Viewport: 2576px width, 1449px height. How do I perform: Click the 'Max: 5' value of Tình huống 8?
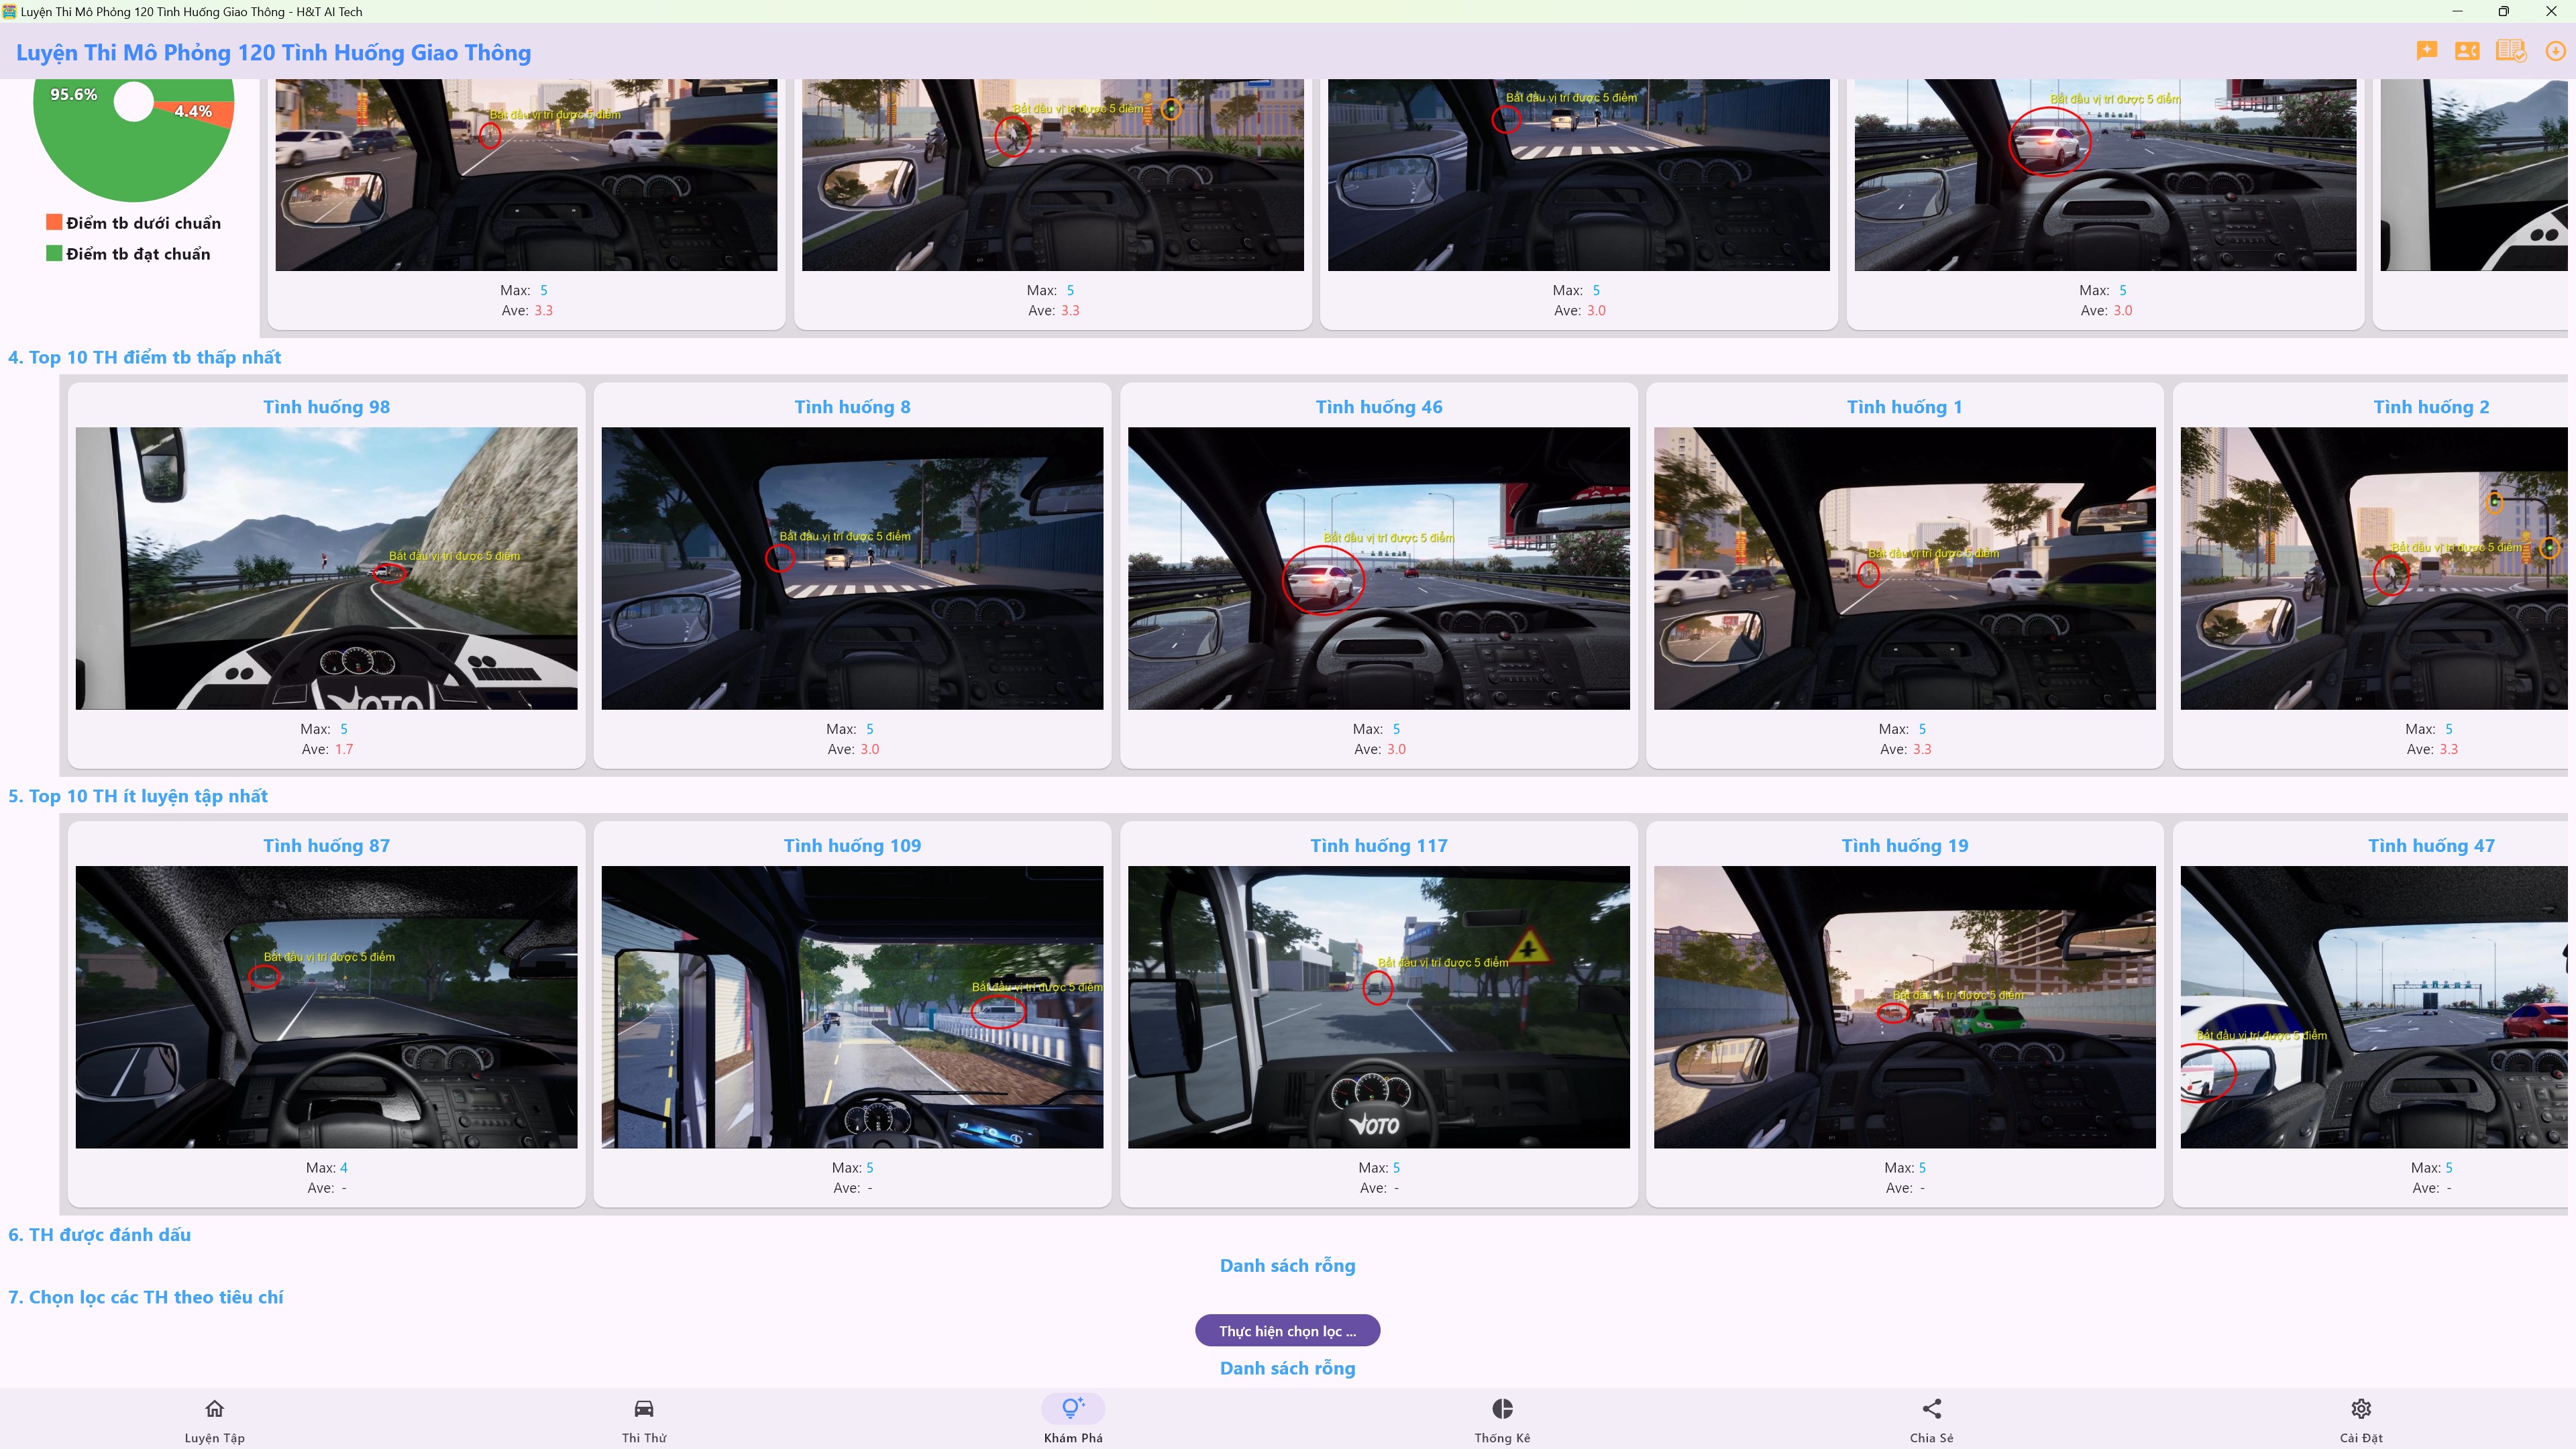(x=851, y=729)
